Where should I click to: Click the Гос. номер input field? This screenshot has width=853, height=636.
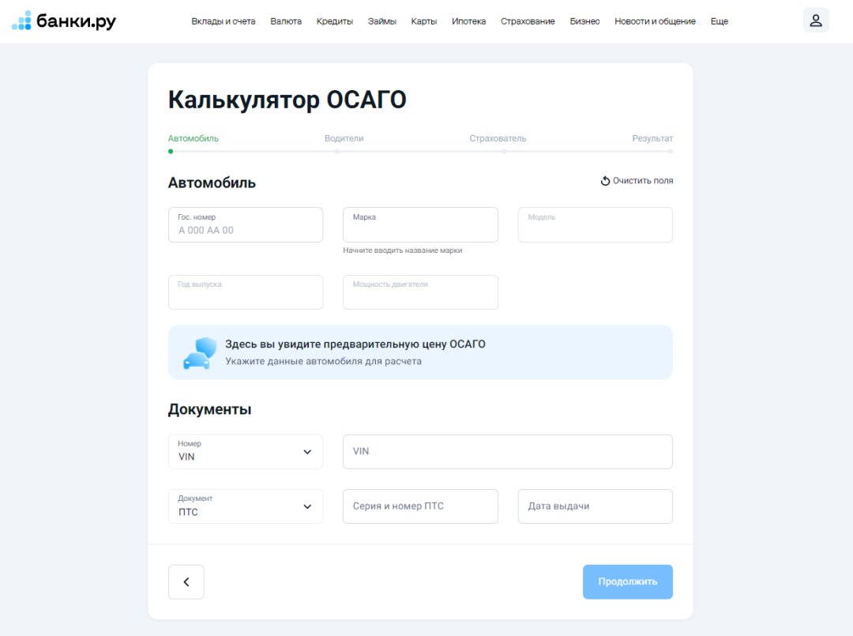click(x=245, y=224)
